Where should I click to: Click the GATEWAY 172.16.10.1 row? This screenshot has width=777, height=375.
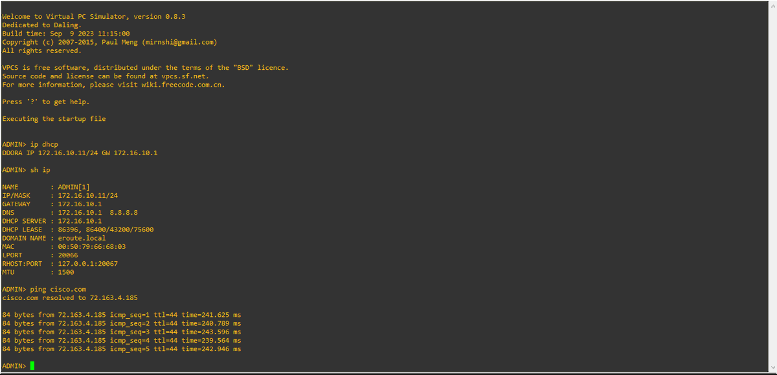pyautogui.click(x=52, y=204)
